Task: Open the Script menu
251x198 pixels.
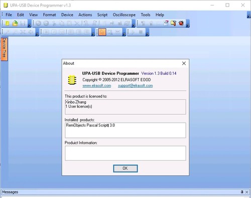Action: [x=102, y=15]
